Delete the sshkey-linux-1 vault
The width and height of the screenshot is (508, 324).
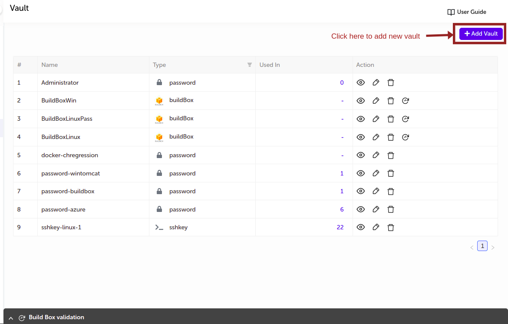(391, 227)
